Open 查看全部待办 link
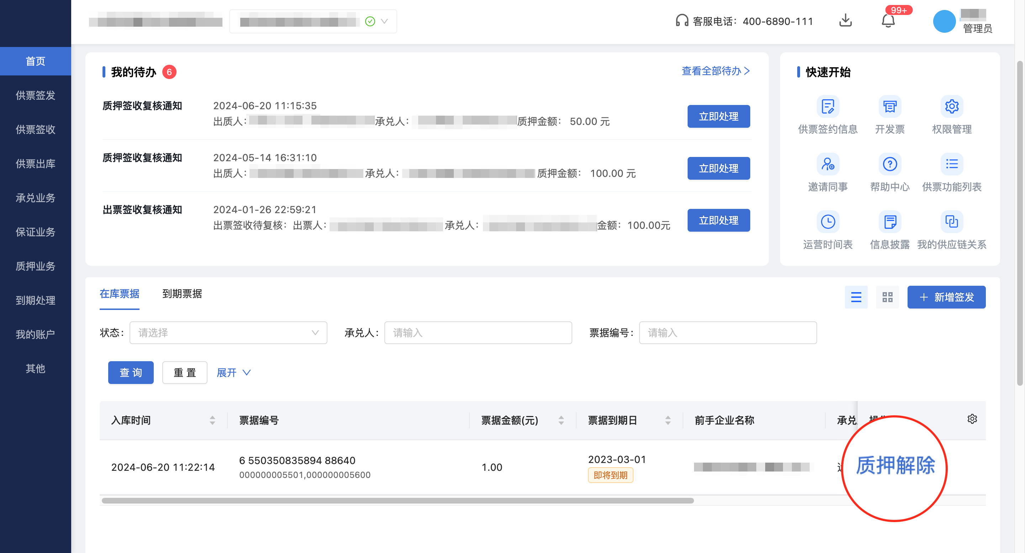 coord(714,71)
